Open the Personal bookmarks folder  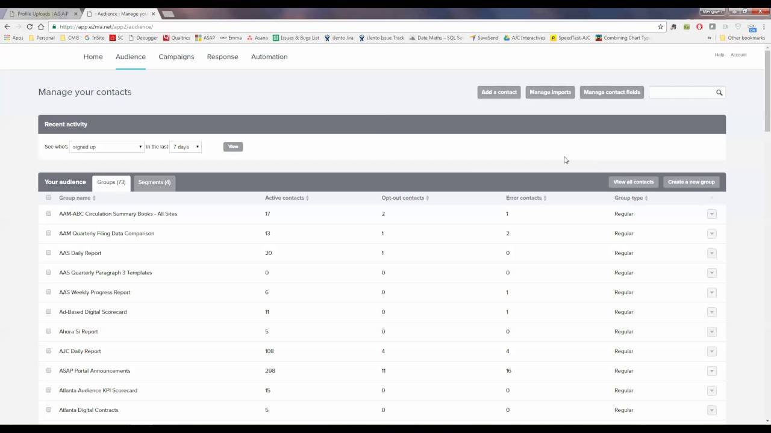click(42, 38)
